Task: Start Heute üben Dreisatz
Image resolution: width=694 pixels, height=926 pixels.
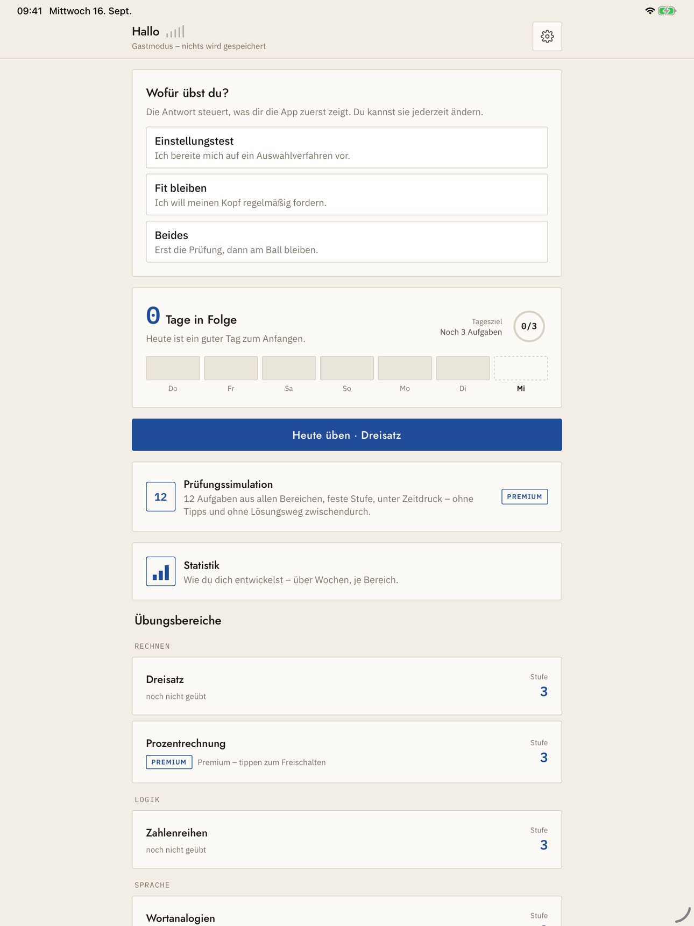Action: pos(347,435)
